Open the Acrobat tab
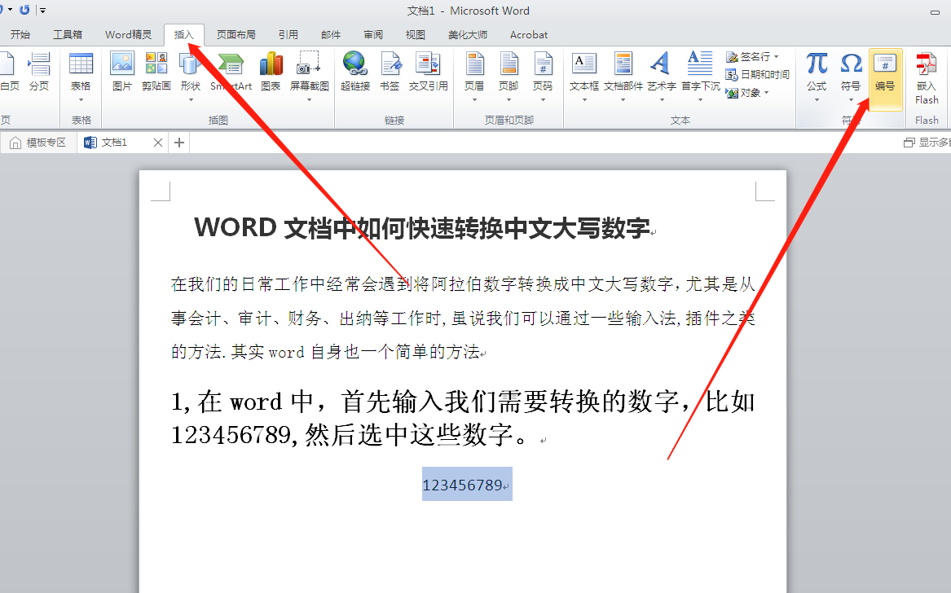This screenshot has height=593, width=951. [529, 34]
